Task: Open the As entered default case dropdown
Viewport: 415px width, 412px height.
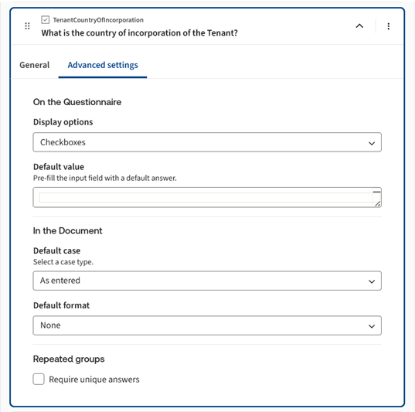Action: [x=207, y=281]
